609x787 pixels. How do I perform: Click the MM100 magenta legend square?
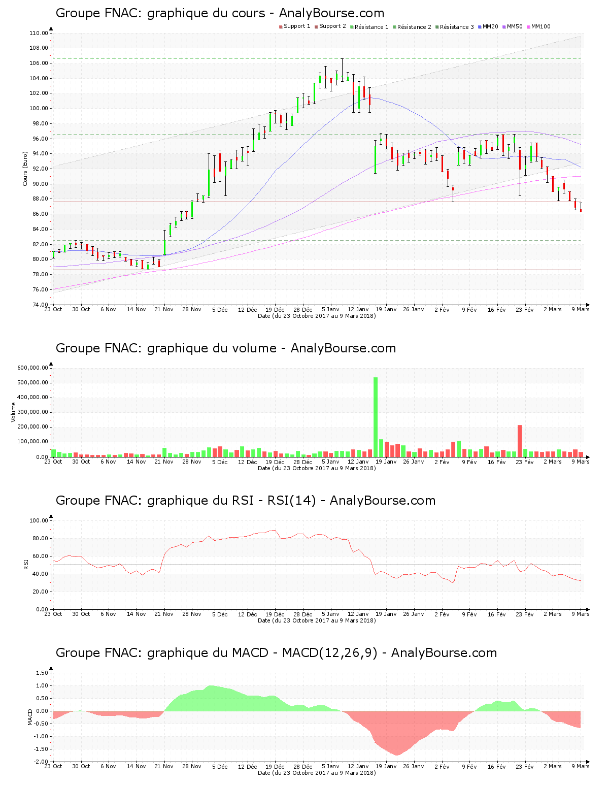pos(528,27)
